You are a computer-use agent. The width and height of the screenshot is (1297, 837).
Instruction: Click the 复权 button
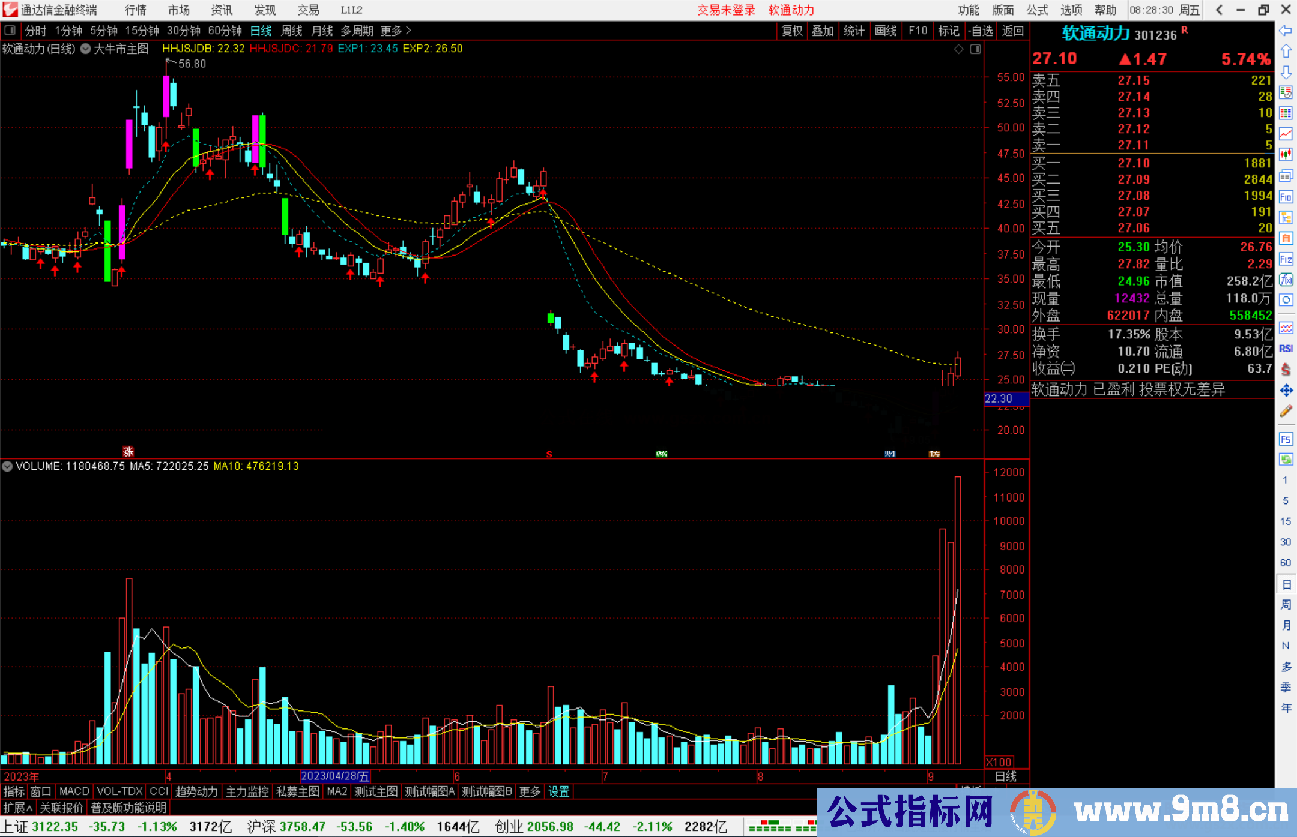coord(792,31)
